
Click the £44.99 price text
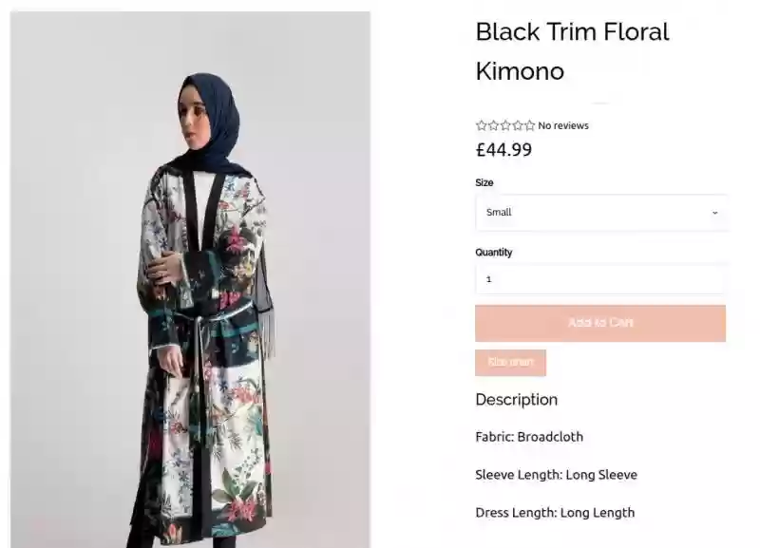pos(503,149)
